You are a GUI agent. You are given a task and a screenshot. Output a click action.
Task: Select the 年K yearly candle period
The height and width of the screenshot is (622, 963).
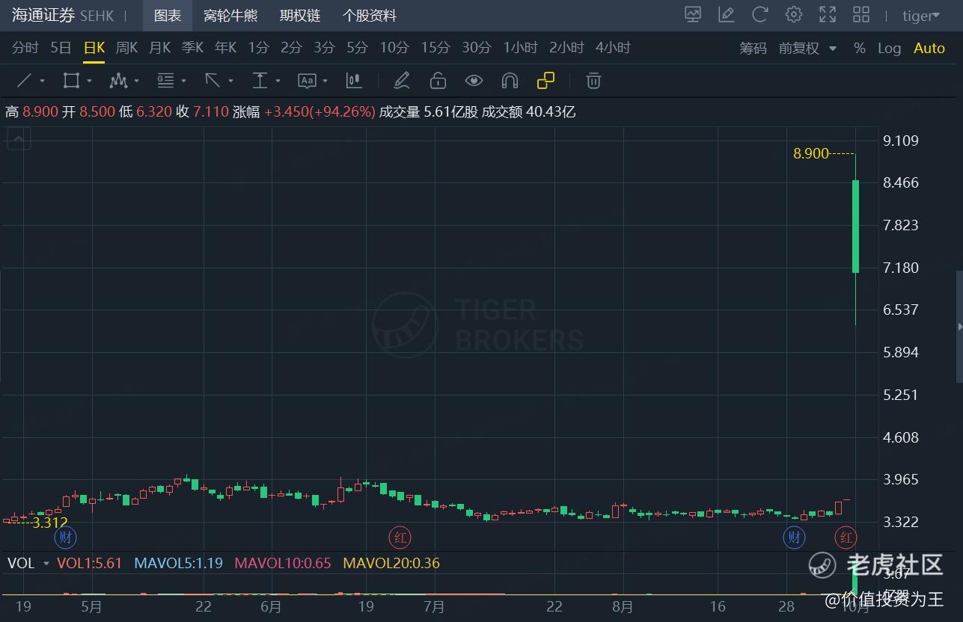(225, 48)
